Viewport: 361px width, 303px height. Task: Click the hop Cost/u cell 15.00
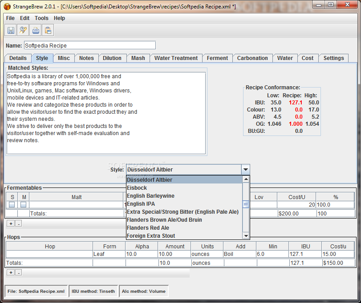(x=338, y=254)
